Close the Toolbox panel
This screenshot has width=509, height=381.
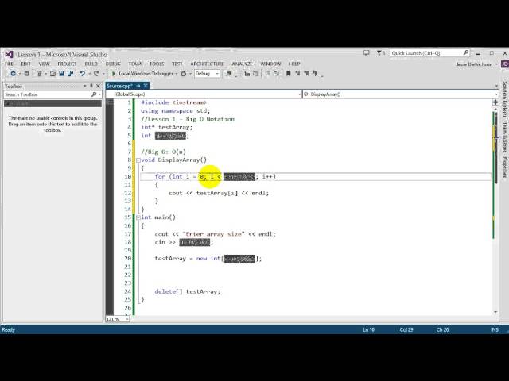98,86
